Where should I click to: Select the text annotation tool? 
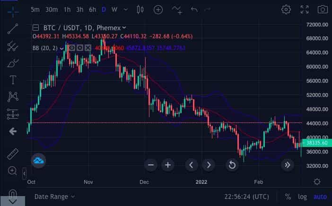[x=13, y=79]
